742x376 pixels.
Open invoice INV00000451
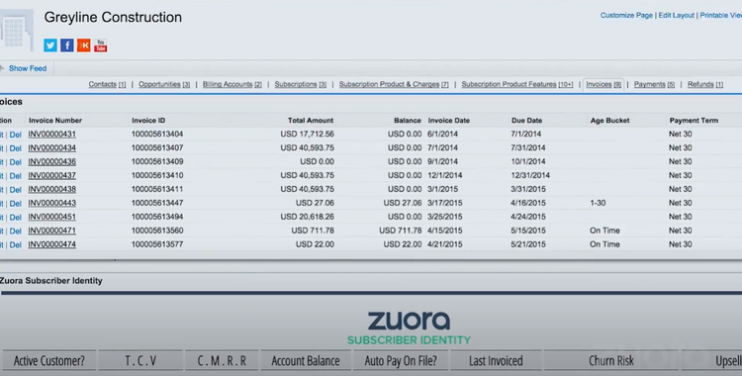tap(52, 217)
